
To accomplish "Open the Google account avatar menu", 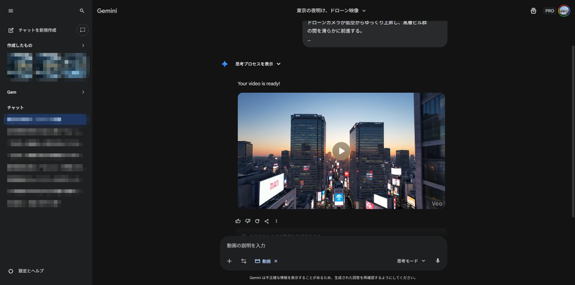I will [x=564, y=11].
